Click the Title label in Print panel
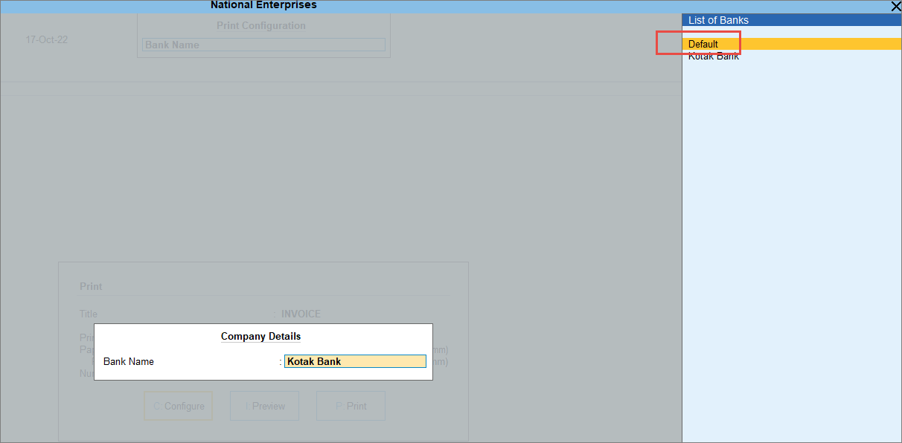This screenshot has height=443, width=902. (89, 314)
